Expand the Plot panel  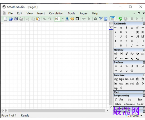(x=144, y=92)
